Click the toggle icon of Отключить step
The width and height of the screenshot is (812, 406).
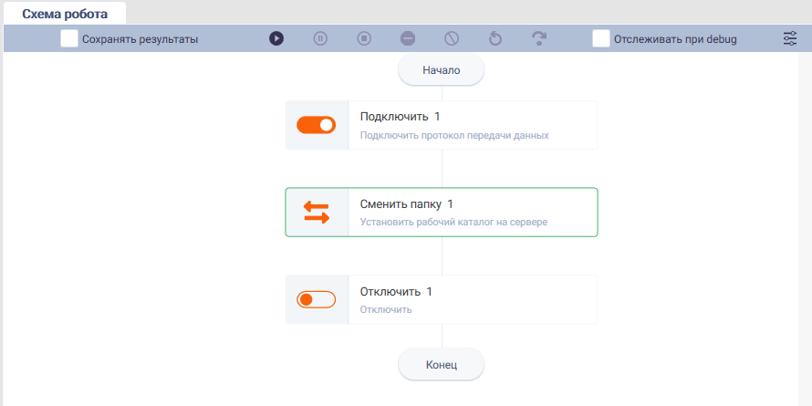coord(316,299)
